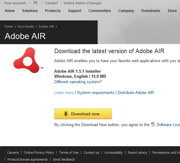Click Send feedback in footer
This screenshot has width=180, height=163.
pyautogui.click(x=64, y=159)
